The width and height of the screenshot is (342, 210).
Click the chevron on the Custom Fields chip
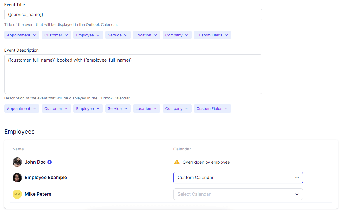click(227, 35)
